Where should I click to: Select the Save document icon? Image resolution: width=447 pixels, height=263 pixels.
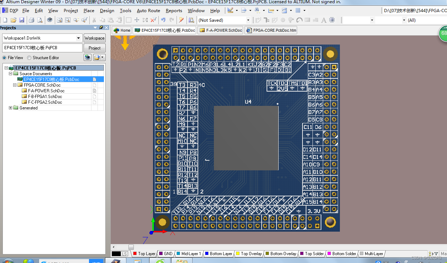[22, 20]
